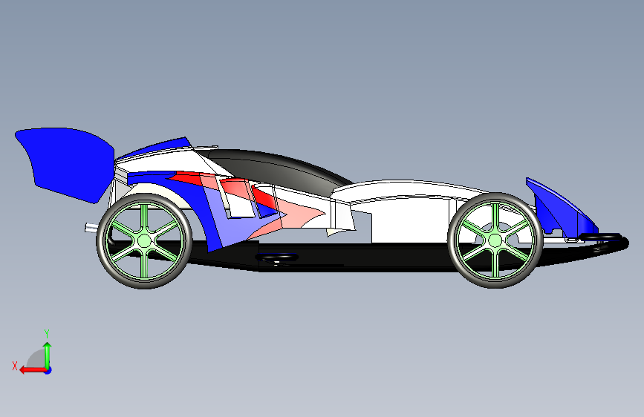Select the blue front nose wing
This screenshot has width=644, height=417.
[x=561, y=208]
